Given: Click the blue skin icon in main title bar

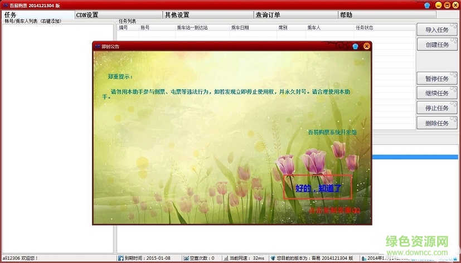Looking at the screenshot, I should click(427, 5).
